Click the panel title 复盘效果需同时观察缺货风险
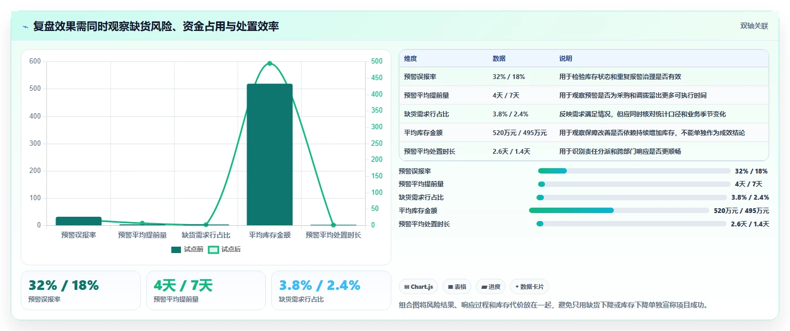 pos(156,26)
